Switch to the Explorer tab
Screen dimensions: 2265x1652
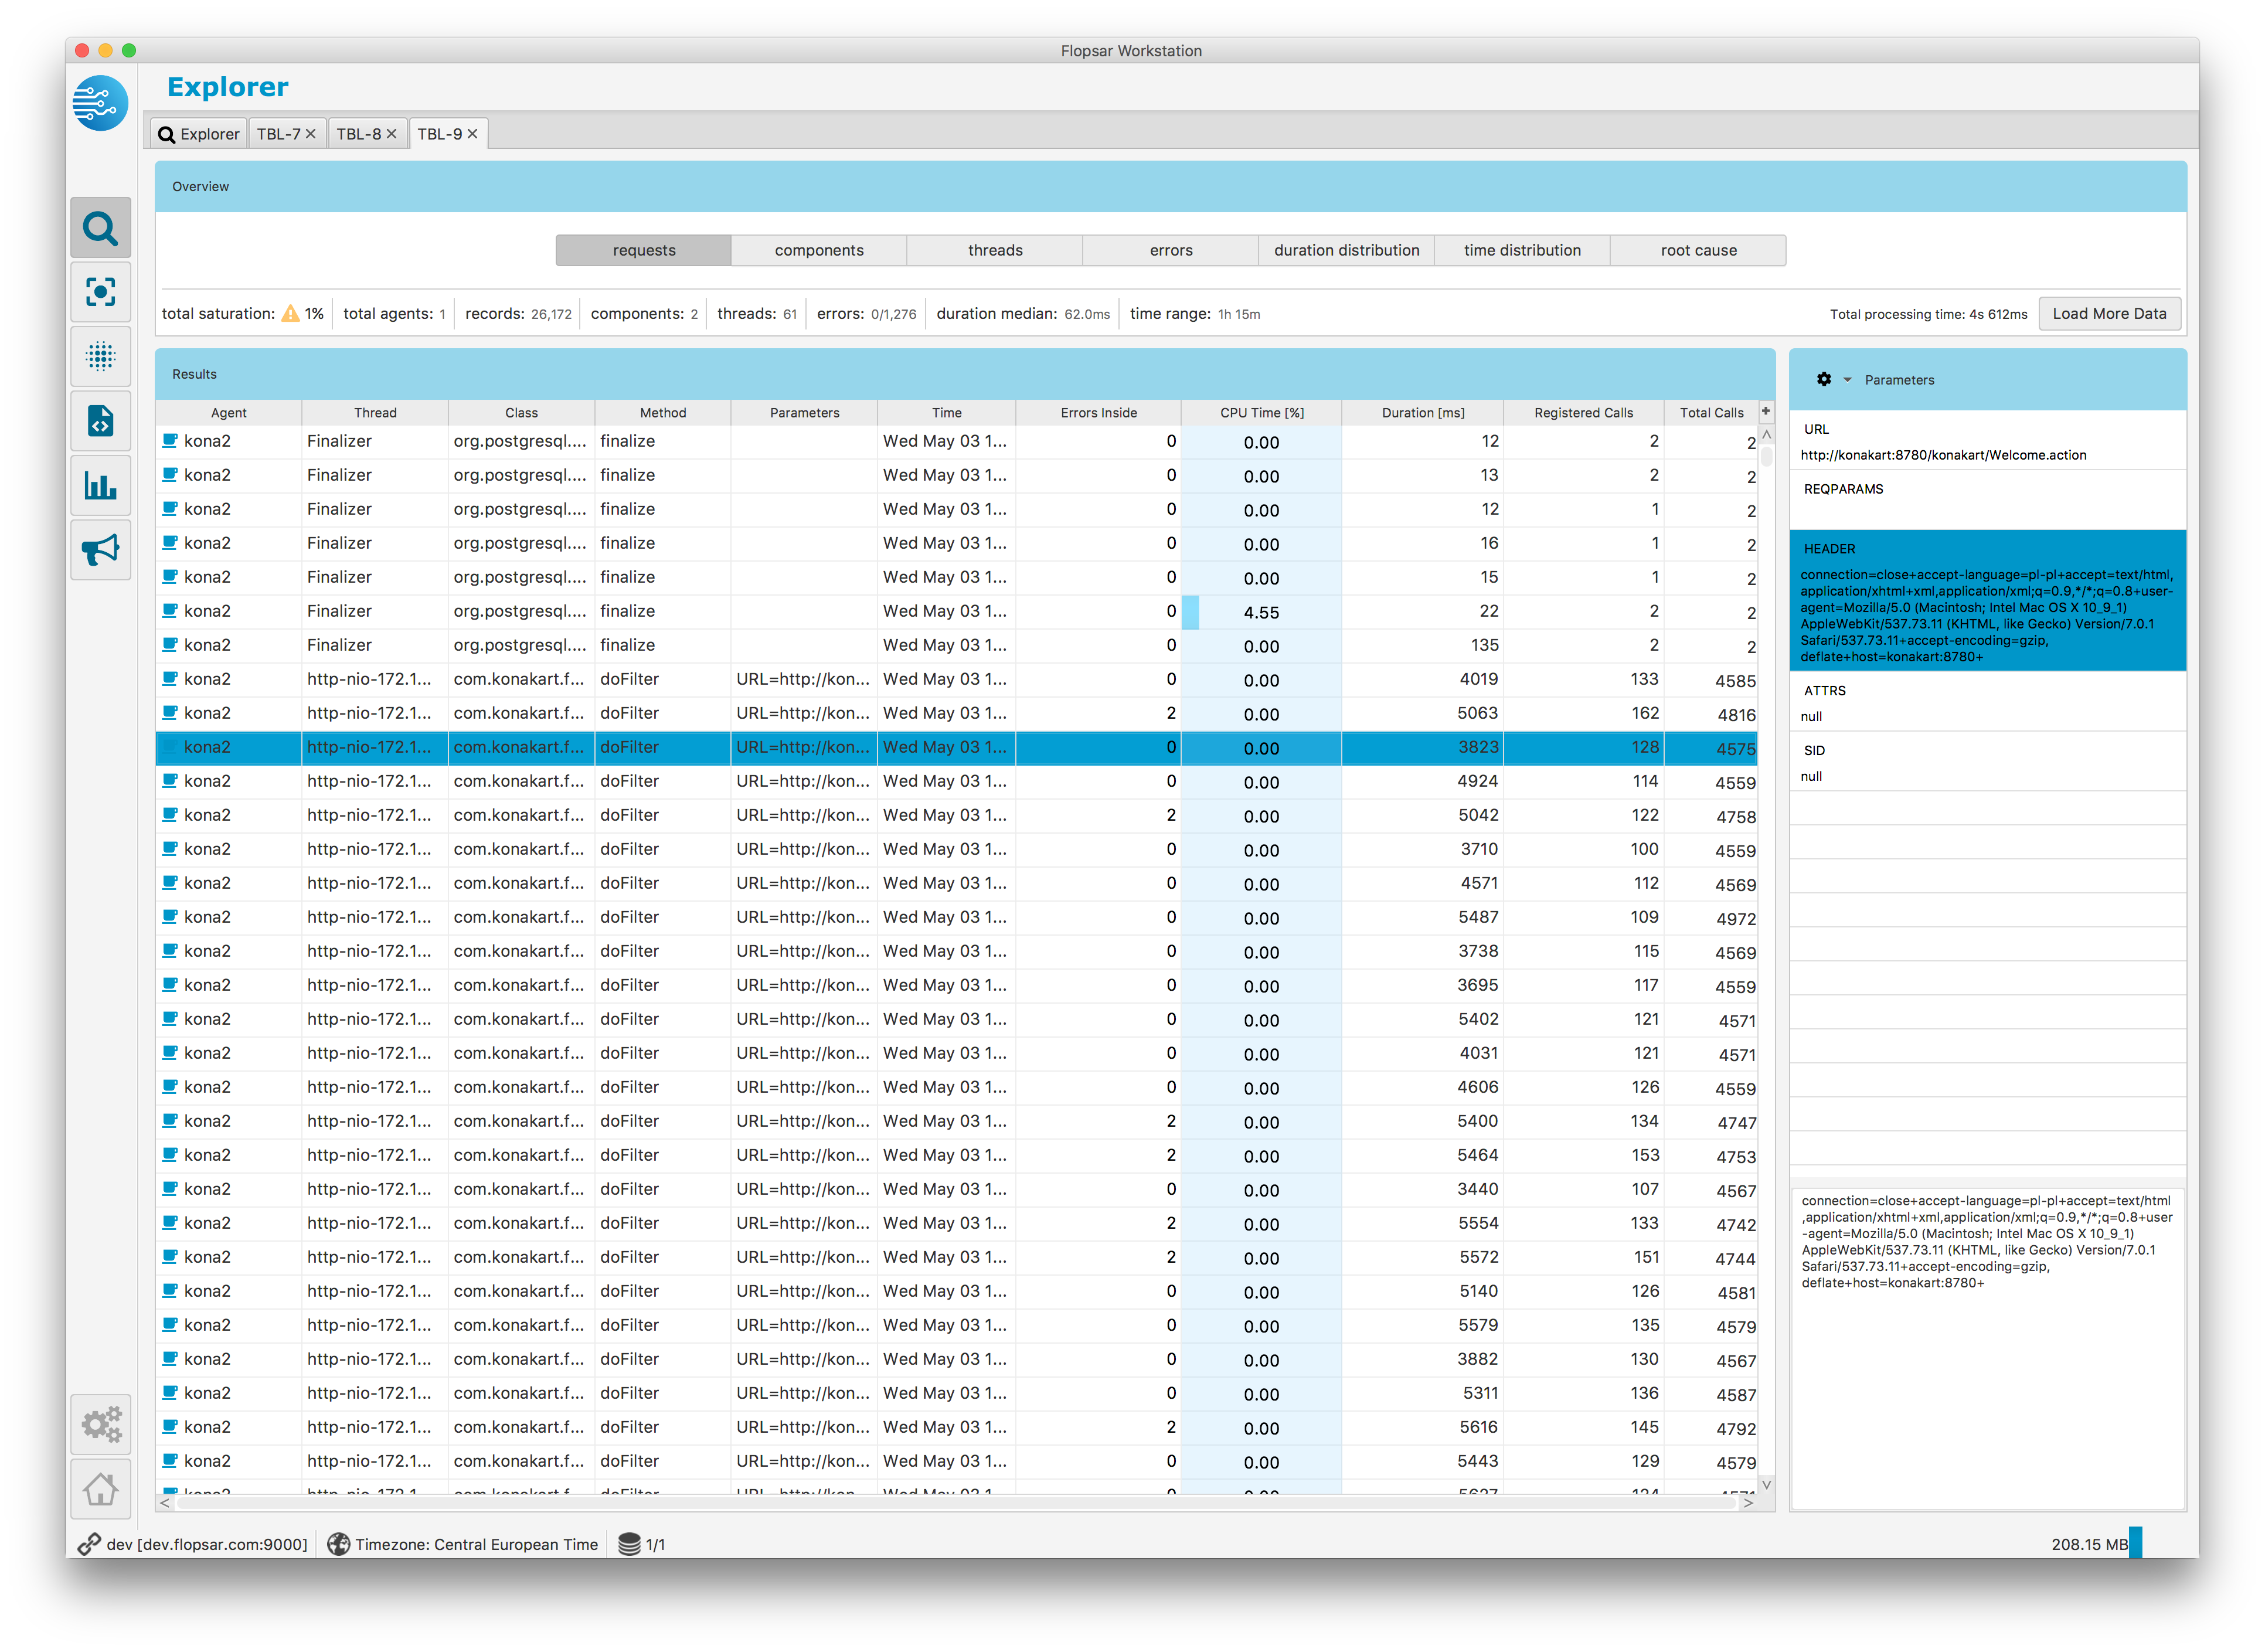(x=199, y=134)
